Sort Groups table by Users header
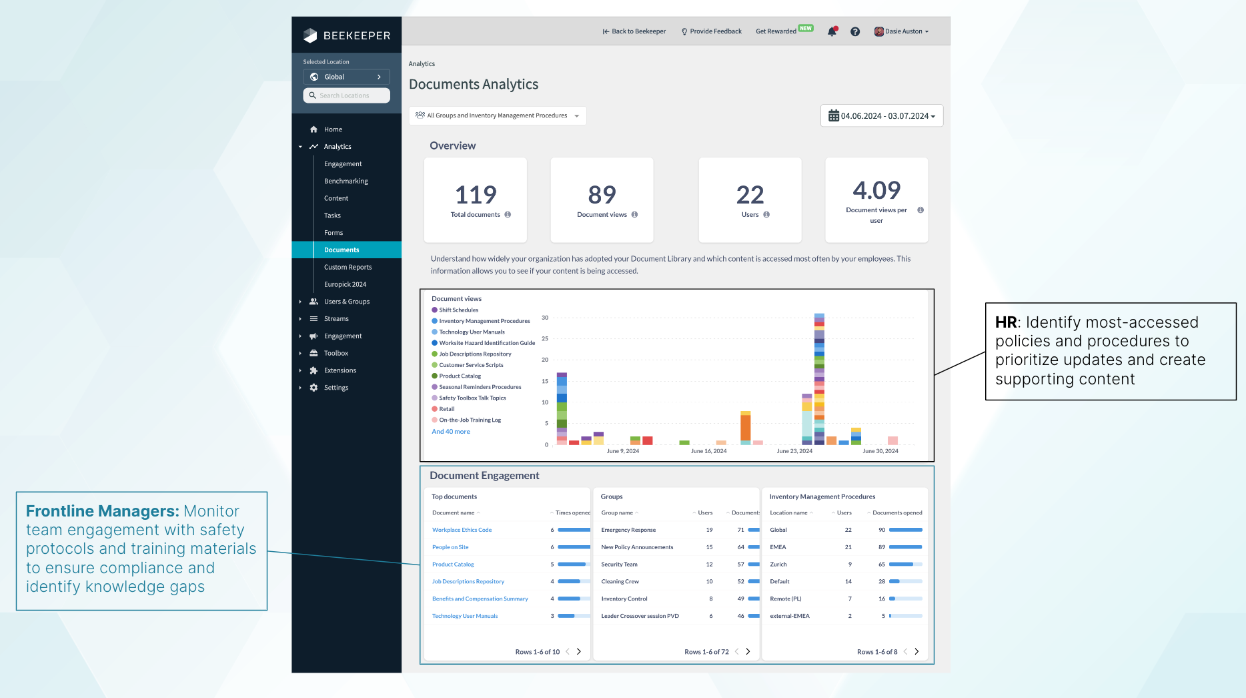This screenshot has width=1246, height=698. pyautogui.click(x=702, y=513)
